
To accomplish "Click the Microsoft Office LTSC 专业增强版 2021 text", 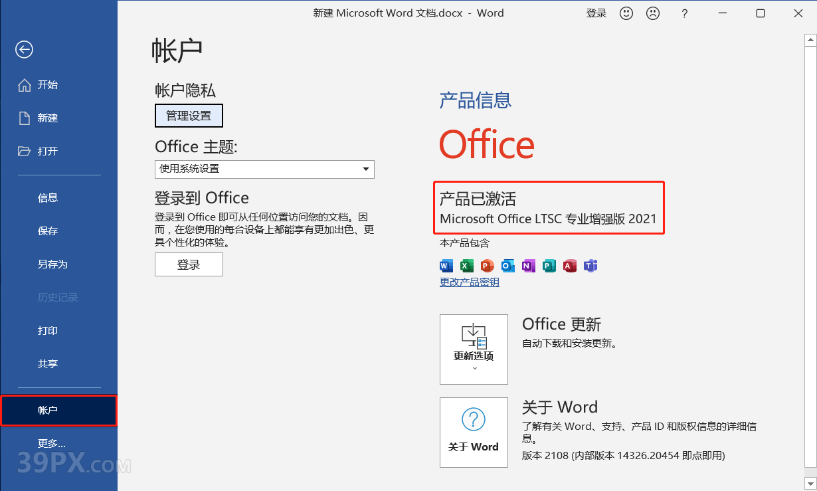I will [548, 219].
